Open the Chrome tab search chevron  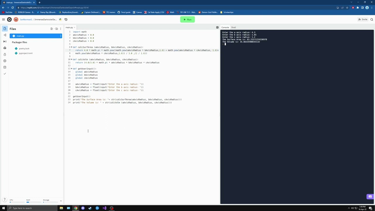[352, 2]
